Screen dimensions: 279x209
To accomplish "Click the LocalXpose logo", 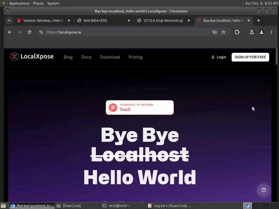I will 32,57.
